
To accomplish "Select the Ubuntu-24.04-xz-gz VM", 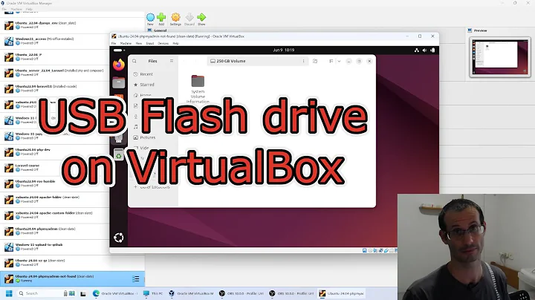I will (x=72, y=263).
